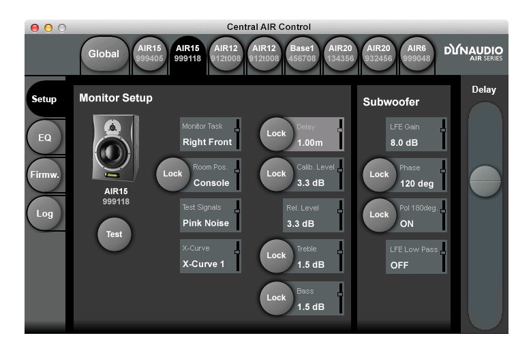Click the round Test button
This screenshot has width=531, height=357.
click(x=114, y=234)
